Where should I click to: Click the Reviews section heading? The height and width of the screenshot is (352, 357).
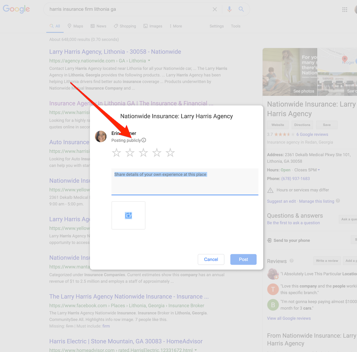(x=277, y=261)
